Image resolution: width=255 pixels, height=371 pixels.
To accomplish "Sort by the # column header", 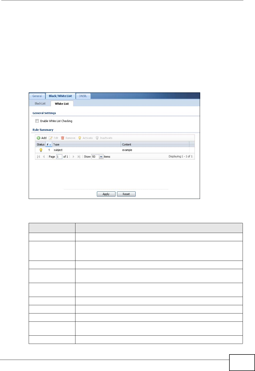I will coord(49,144).
